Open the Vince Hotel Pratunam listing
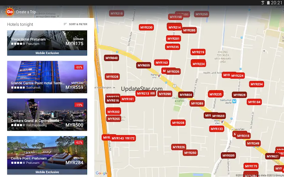284x177 pixels. (47, 41)
